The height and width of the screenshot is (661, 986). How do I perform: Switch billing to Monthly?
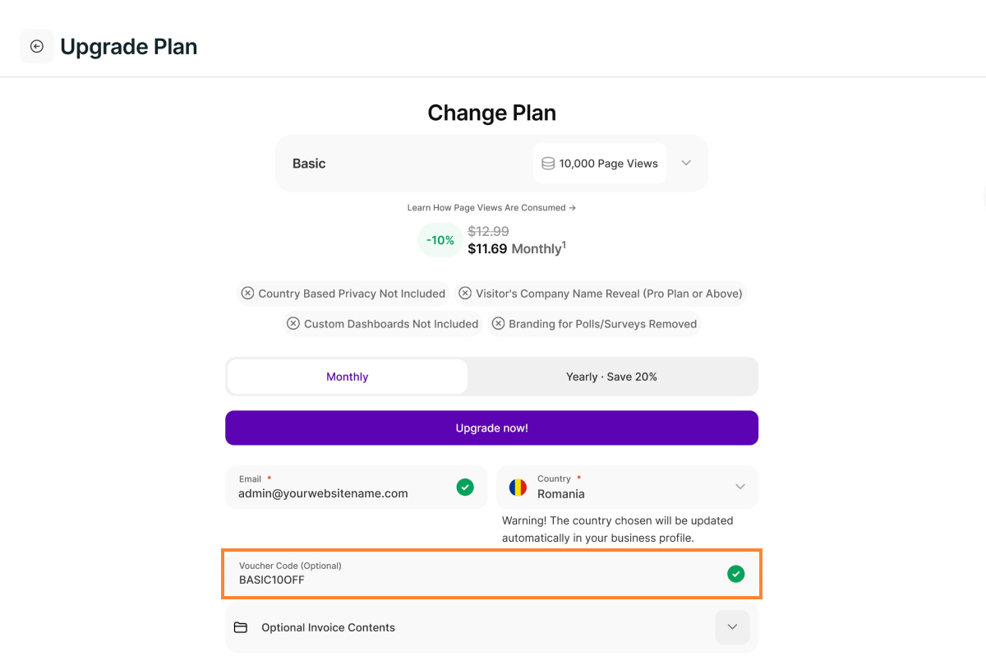click(347, 377)
